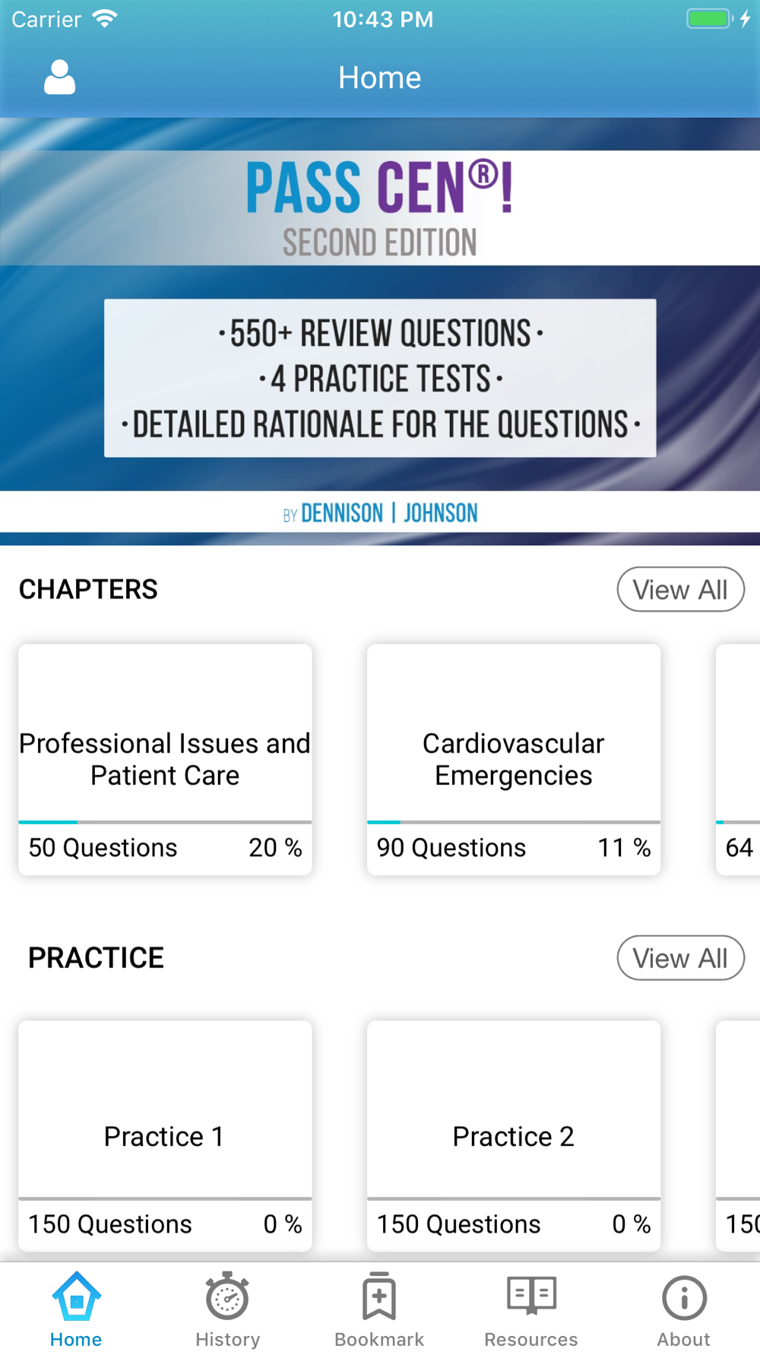The image size is (760, 1352).
Task: Tap the PASS CEN Second Edition banner
Action: (380, 332)
